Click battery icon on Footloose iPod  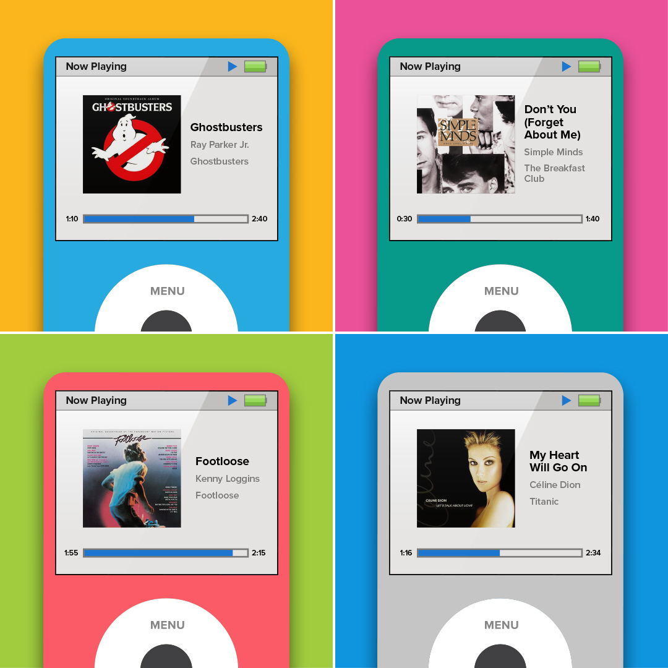[255, 400]
